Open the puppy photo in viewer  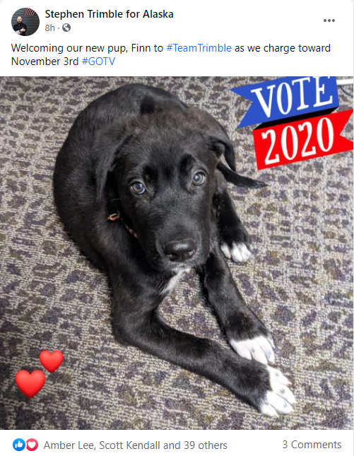(177, 253)
